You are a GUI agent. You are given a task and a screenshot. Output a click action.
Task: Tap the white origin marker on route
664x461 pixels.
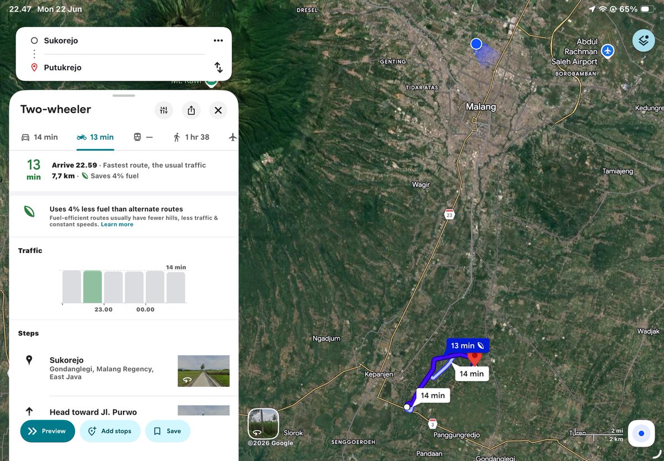(x=407, y=407)
